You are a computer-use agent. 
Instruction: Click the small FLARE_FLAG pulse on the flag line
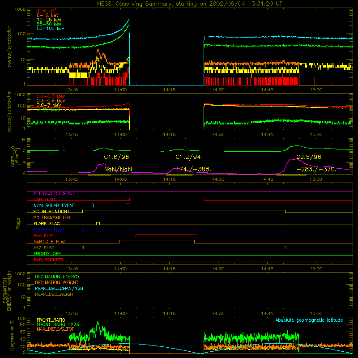[98, 223]
